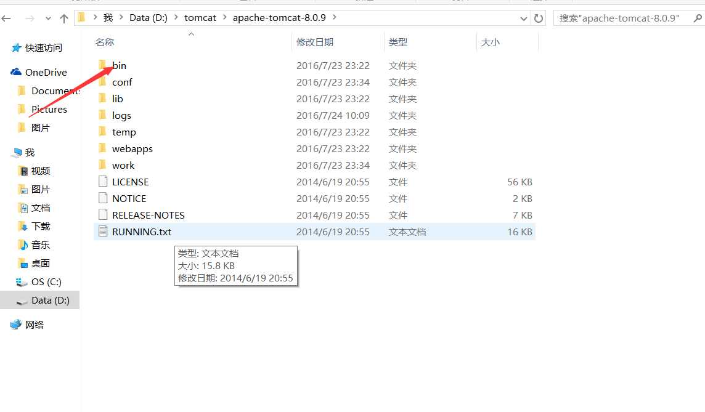Select the tomcat breadcrumb segment

point(200,17)
